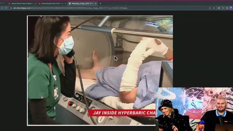Select the WhatsApp_Image browser tab

pos(82,3)
